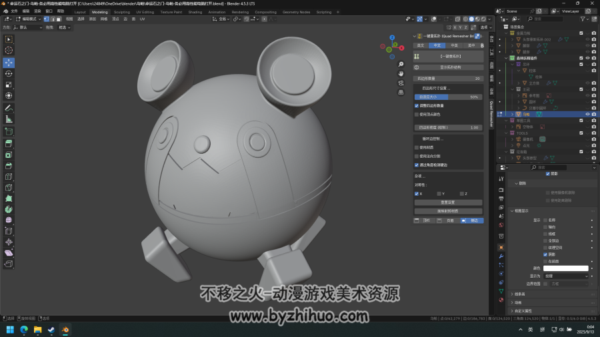Click the viewport zoom magnifier icon
600x337 pixels.
pos(401,64)
